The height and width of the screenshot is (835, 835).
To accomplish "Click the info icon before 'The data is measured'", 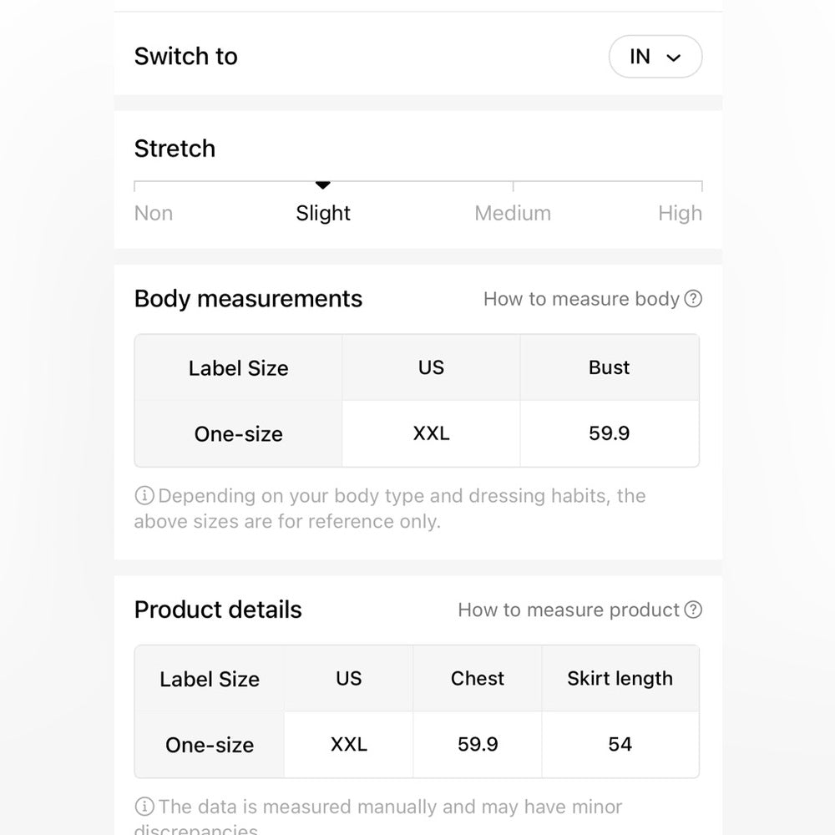I will coord(144,807).
